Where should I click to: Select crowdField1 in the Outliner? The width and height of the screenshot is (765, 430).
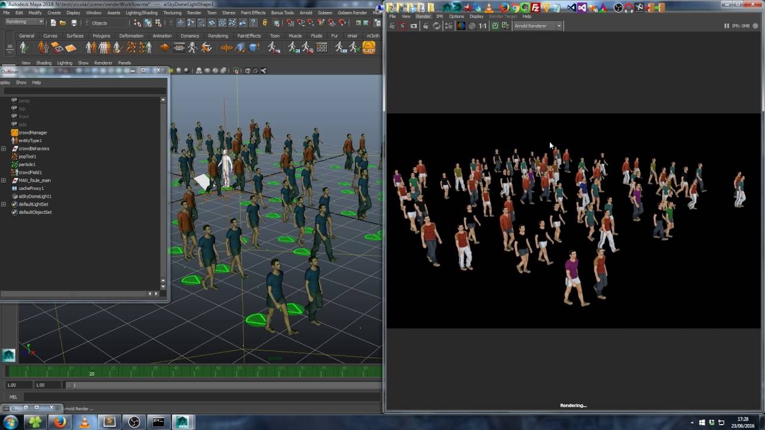click(30, 173)
